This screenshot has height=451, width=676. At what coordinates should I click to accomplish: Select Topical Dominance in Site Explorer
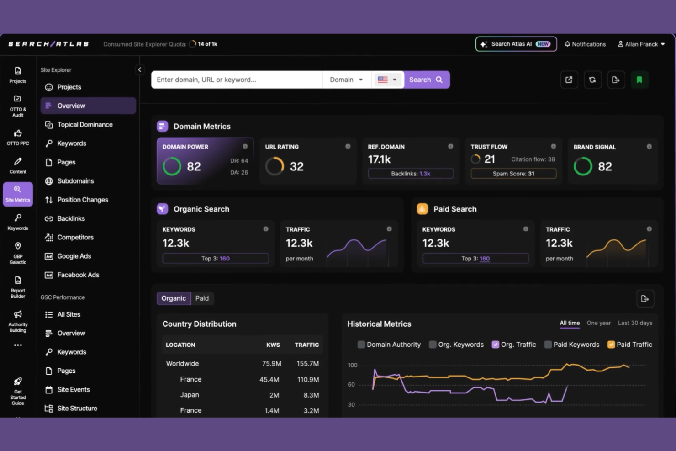(85, 124)
